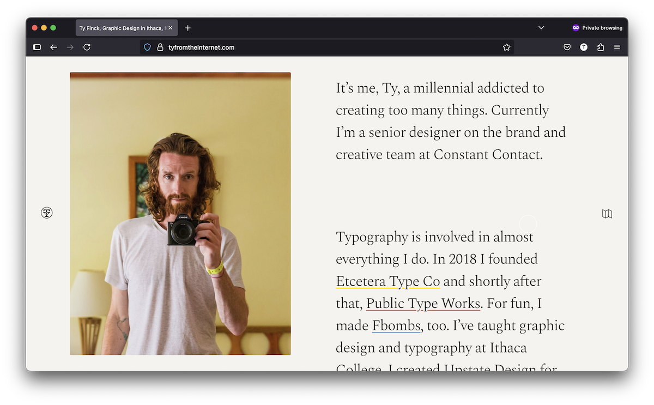Click the red close window button
This screenshot has height=405, width=654.
(x=35, y=28)
